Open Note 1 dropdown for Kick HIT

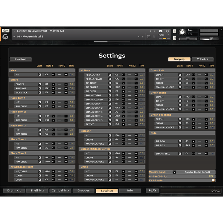pos(53,74)
